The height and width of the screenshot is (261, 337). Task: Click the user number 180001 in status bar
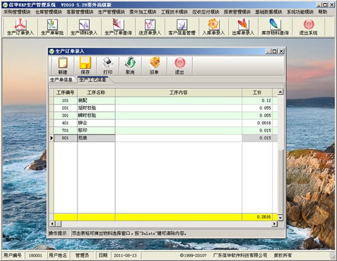(x=35, y=255)
